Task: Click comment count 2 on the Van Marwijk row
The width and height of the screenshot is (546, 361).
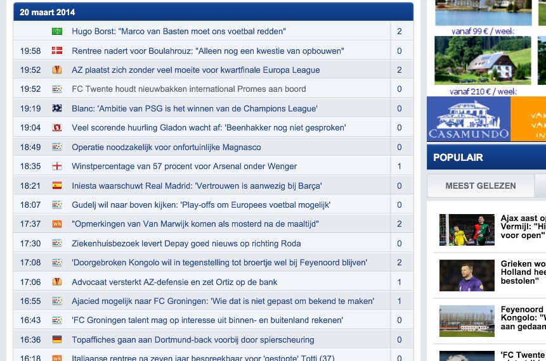Action: [400, 224]
